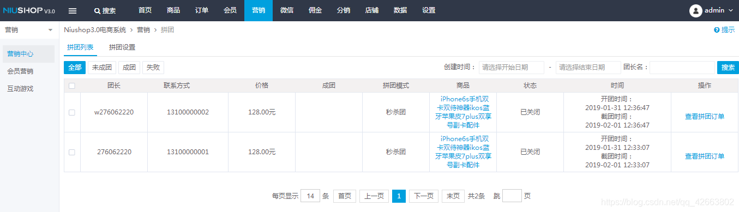
Task: Filter by 失败 status
Action: 153,68
